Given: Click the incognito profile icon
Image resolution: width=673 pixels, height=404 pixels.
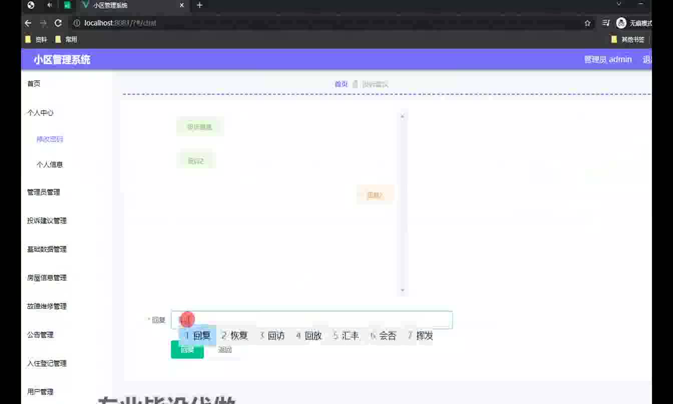Looking at the screenshot, I should click(x=621, y=23).
